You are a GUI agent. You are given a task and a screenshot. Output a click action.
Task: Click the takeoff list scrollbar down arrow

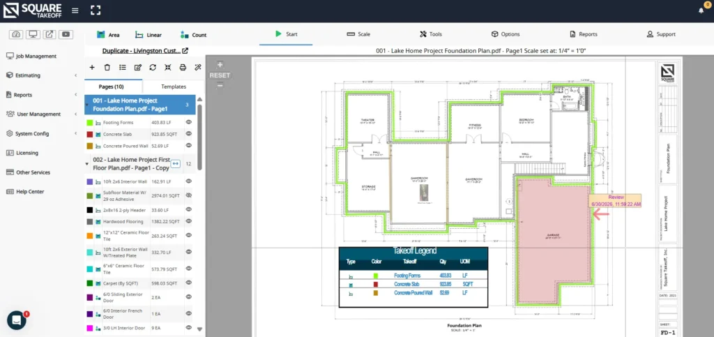pyautogui.click(x=199, y=329)
